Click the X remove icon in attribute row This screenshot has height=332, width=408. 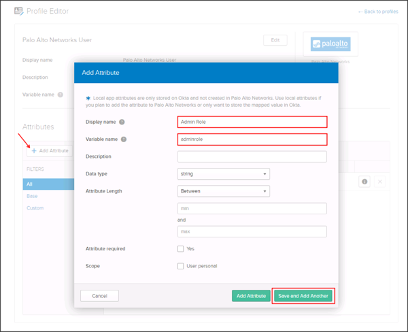point(380,182)
